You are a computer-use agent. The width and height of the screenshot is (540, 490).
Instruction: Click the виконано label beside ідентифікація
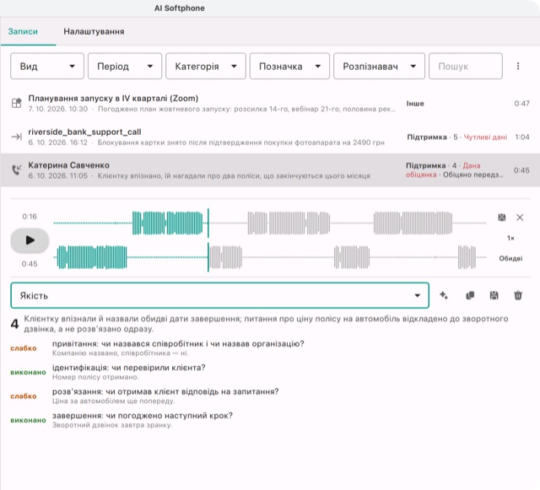point(28,372)
